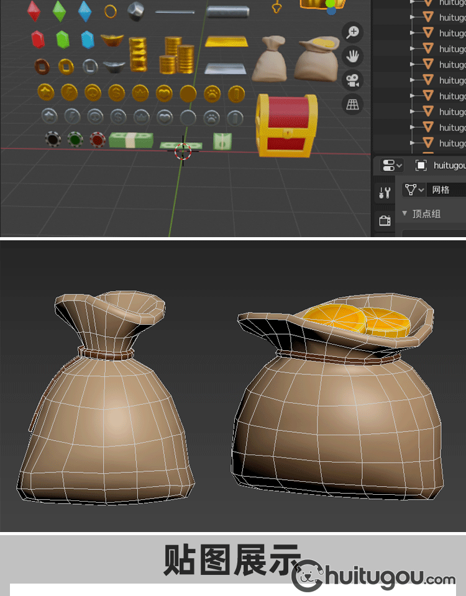Viewport: 466px width, 596px height.
Task: Switch perspective with the grid view button
Action: tap(353, 104)
